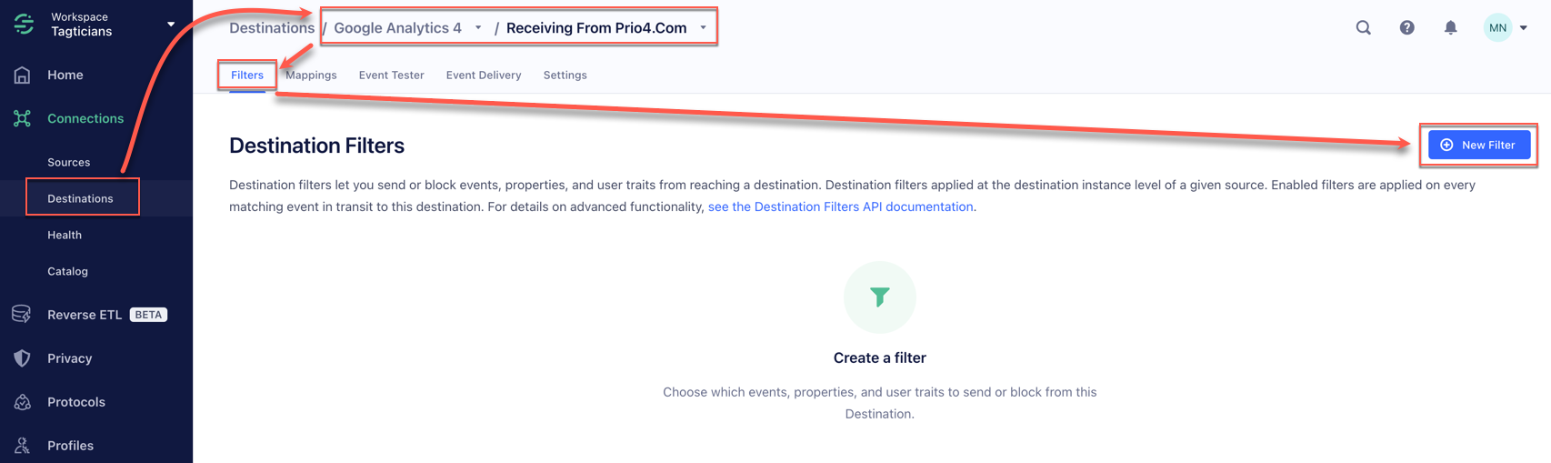The image size is (1551, 463).
Task: Open the notifications bell
Action: pyautogui.click(x=1450, y=27)
